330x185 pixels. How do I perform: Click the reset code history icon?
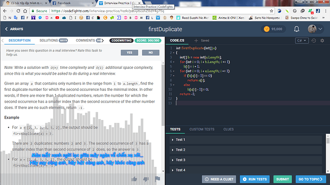click(314, 41)
